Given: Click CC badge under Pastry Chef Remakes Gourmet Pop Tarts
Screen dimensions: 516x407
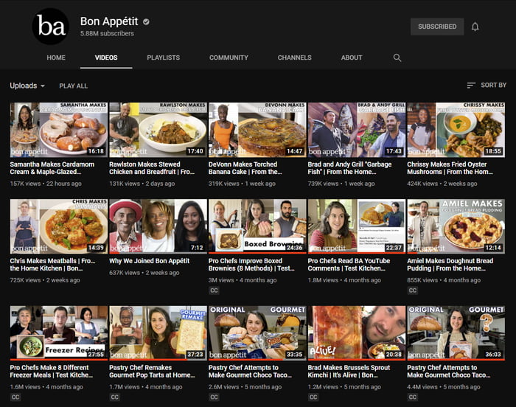Looking at the screenshot, I should [x=114, y=397].
